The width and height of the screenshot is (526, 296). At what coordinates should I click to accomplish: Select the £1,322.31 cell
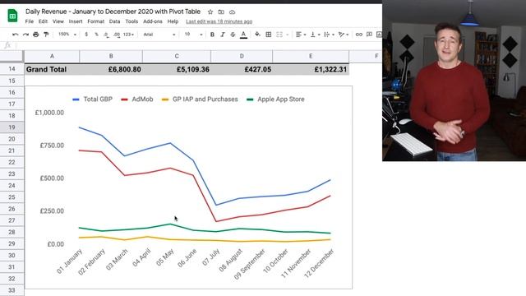pyautogui.click(x=311, y=69)
